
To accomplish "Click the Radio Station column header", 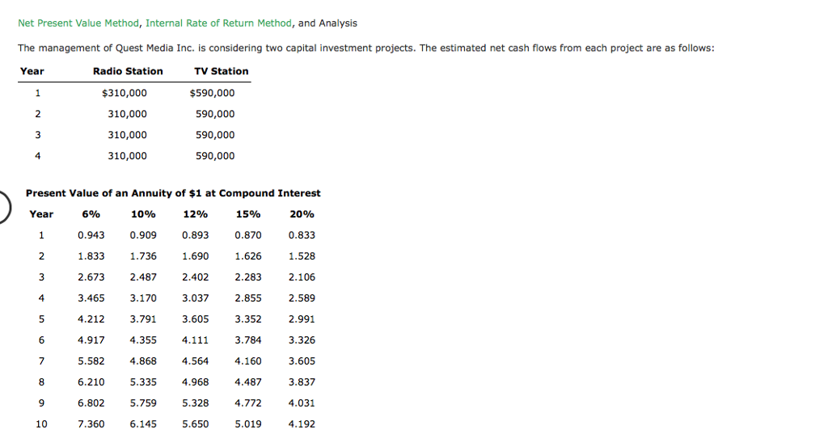I will click(x=128, y=71).
